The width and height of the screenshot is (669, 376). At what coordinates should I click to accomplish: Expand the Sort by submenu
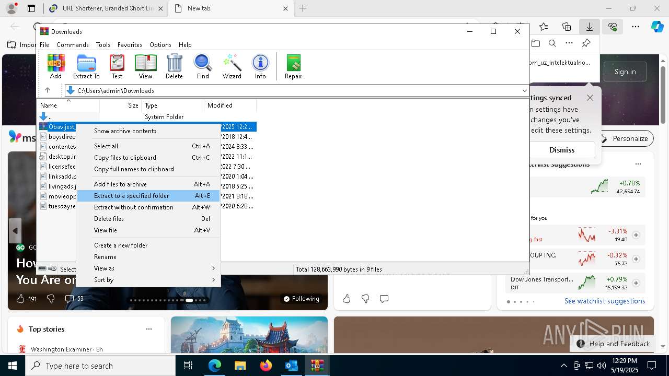[x=148, y=280]
